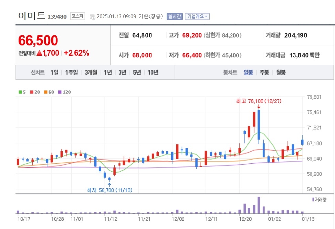Click the green 5-day moving average swatch
The width and height of the screenshot is (335, 229).
point(20,92)
